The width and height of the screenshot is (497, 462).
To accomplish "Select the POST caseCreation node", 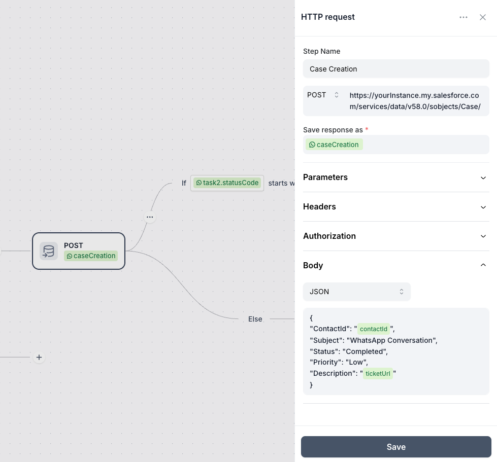I will pyautogui.click(x=79, y=251).
